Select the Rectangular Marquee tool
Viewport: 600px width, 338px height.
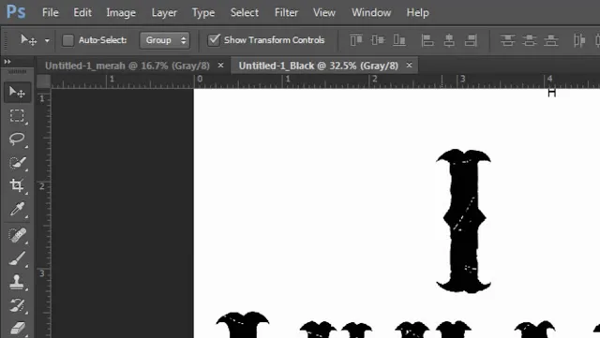pos(17,115)
